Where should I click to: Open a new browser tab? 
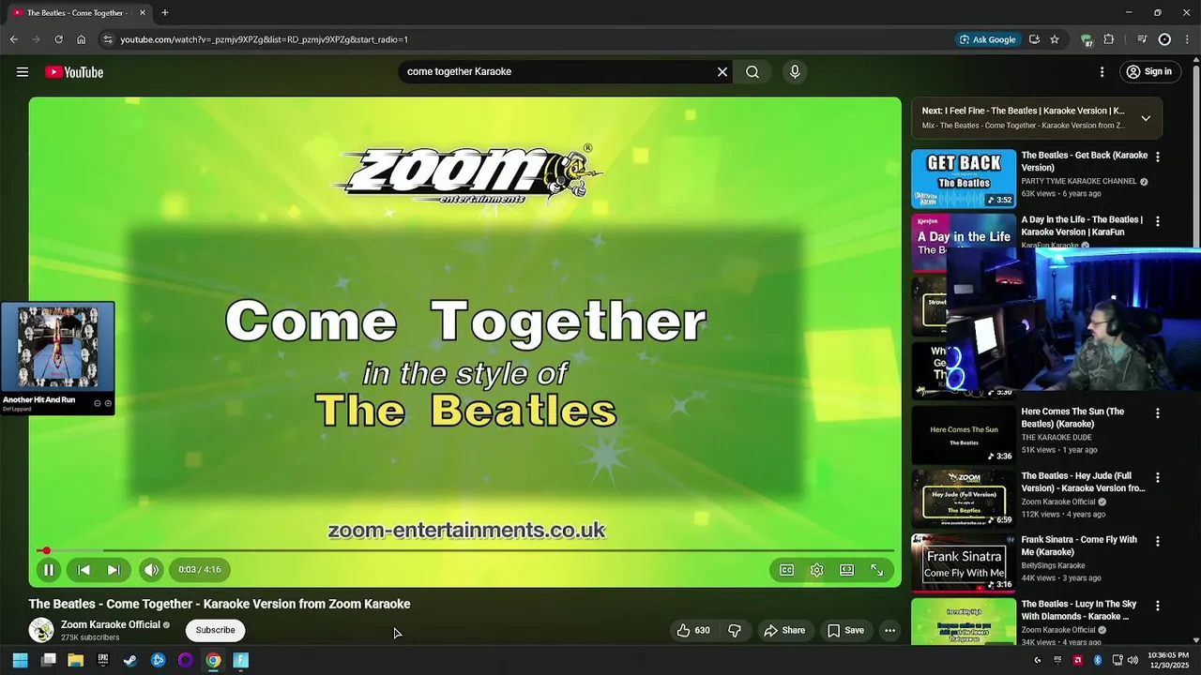point(165,12)
